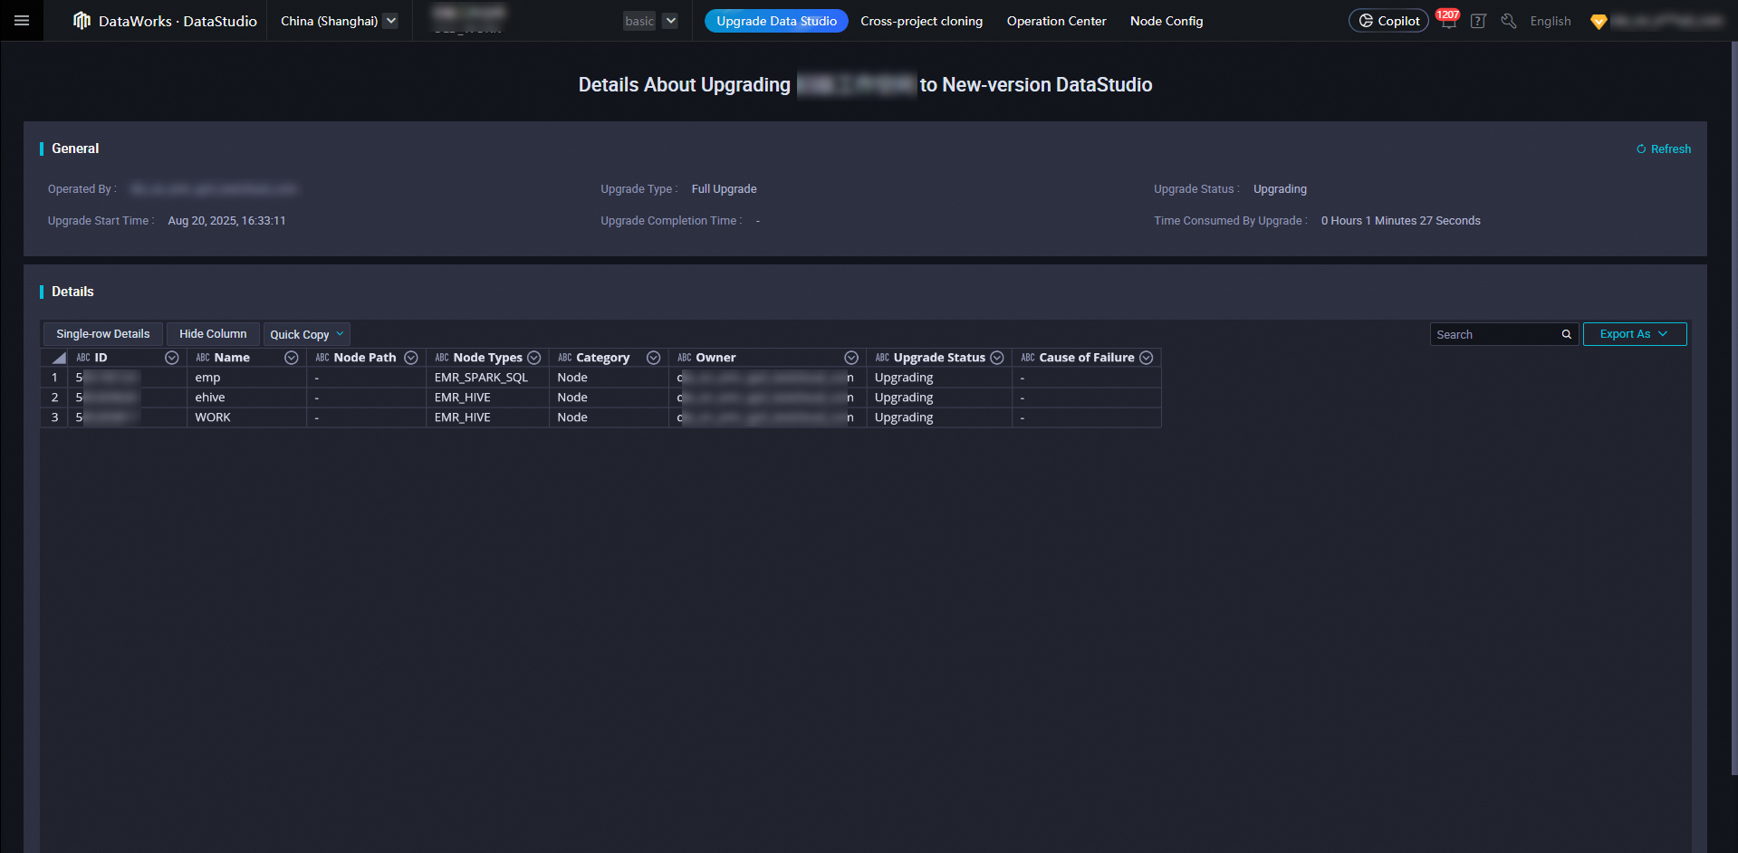Select row number 1
This screenshot has height=853, width=1738.
coord(54,378)
